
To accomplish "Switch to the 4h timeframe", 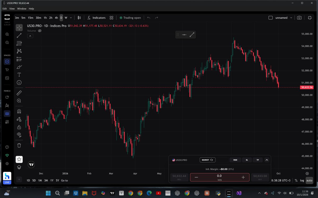I will (56, 18).
